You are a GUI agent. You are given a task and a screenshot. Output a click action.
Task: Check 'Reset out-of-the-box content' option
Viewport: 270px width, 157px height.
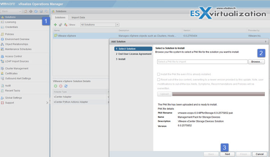coord(158,80)
